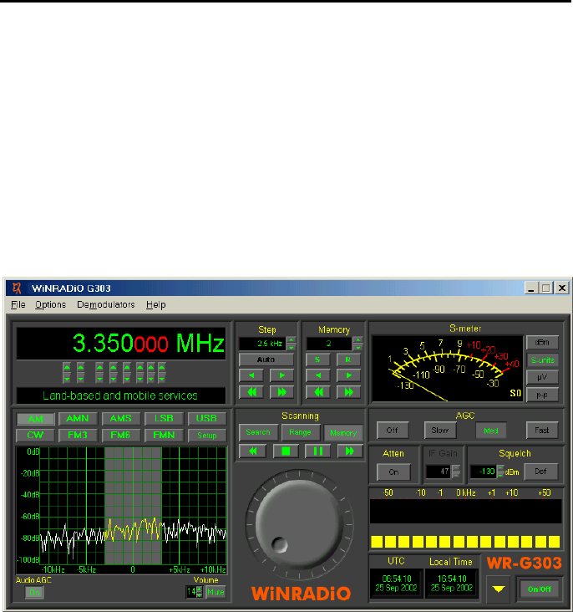Select FM3 demodulation mode
Viewport: 573px width, 612px height.
pyautogui.click(x=78, y=436)
